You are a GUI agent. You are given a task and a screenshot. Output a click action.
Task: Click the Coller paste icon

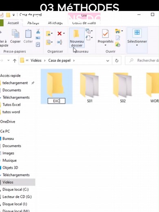(x=28, y=33)
